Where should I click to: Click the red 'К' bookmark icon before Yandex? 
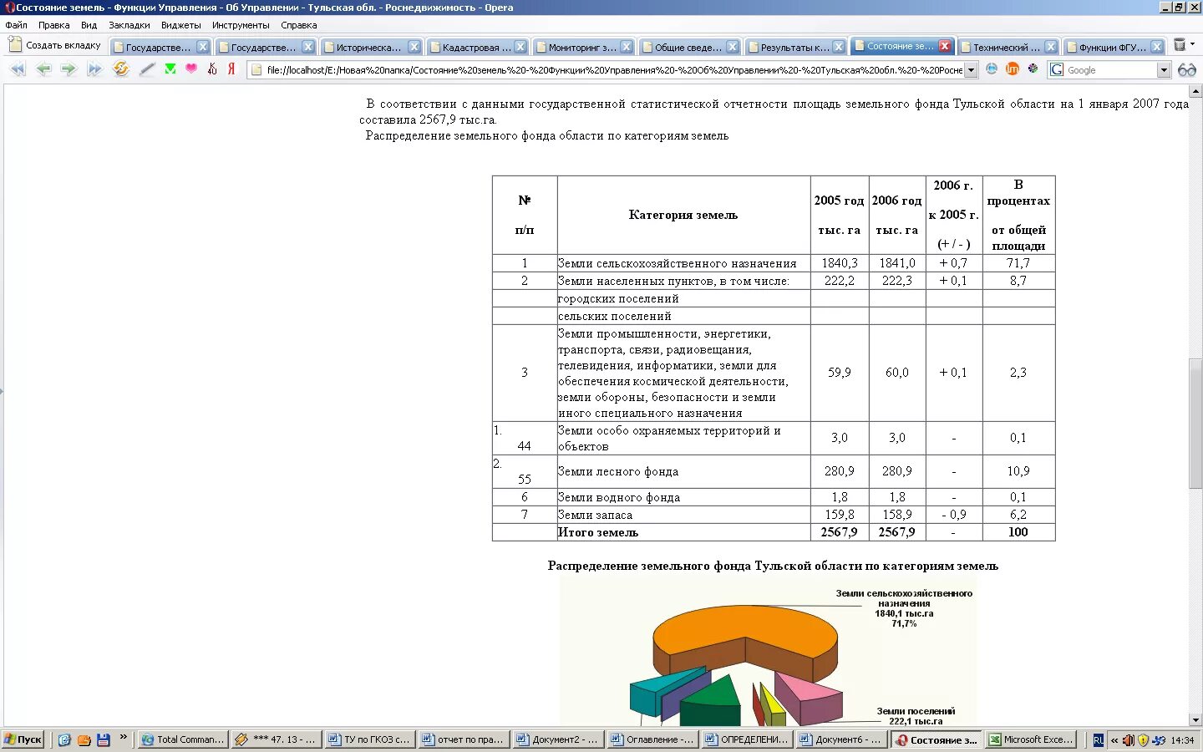coord(212,69)
